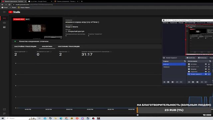Select the Захват экрана 3 source row
The width and height of the screenshot is (213, 120).
[x=199, y=74]
